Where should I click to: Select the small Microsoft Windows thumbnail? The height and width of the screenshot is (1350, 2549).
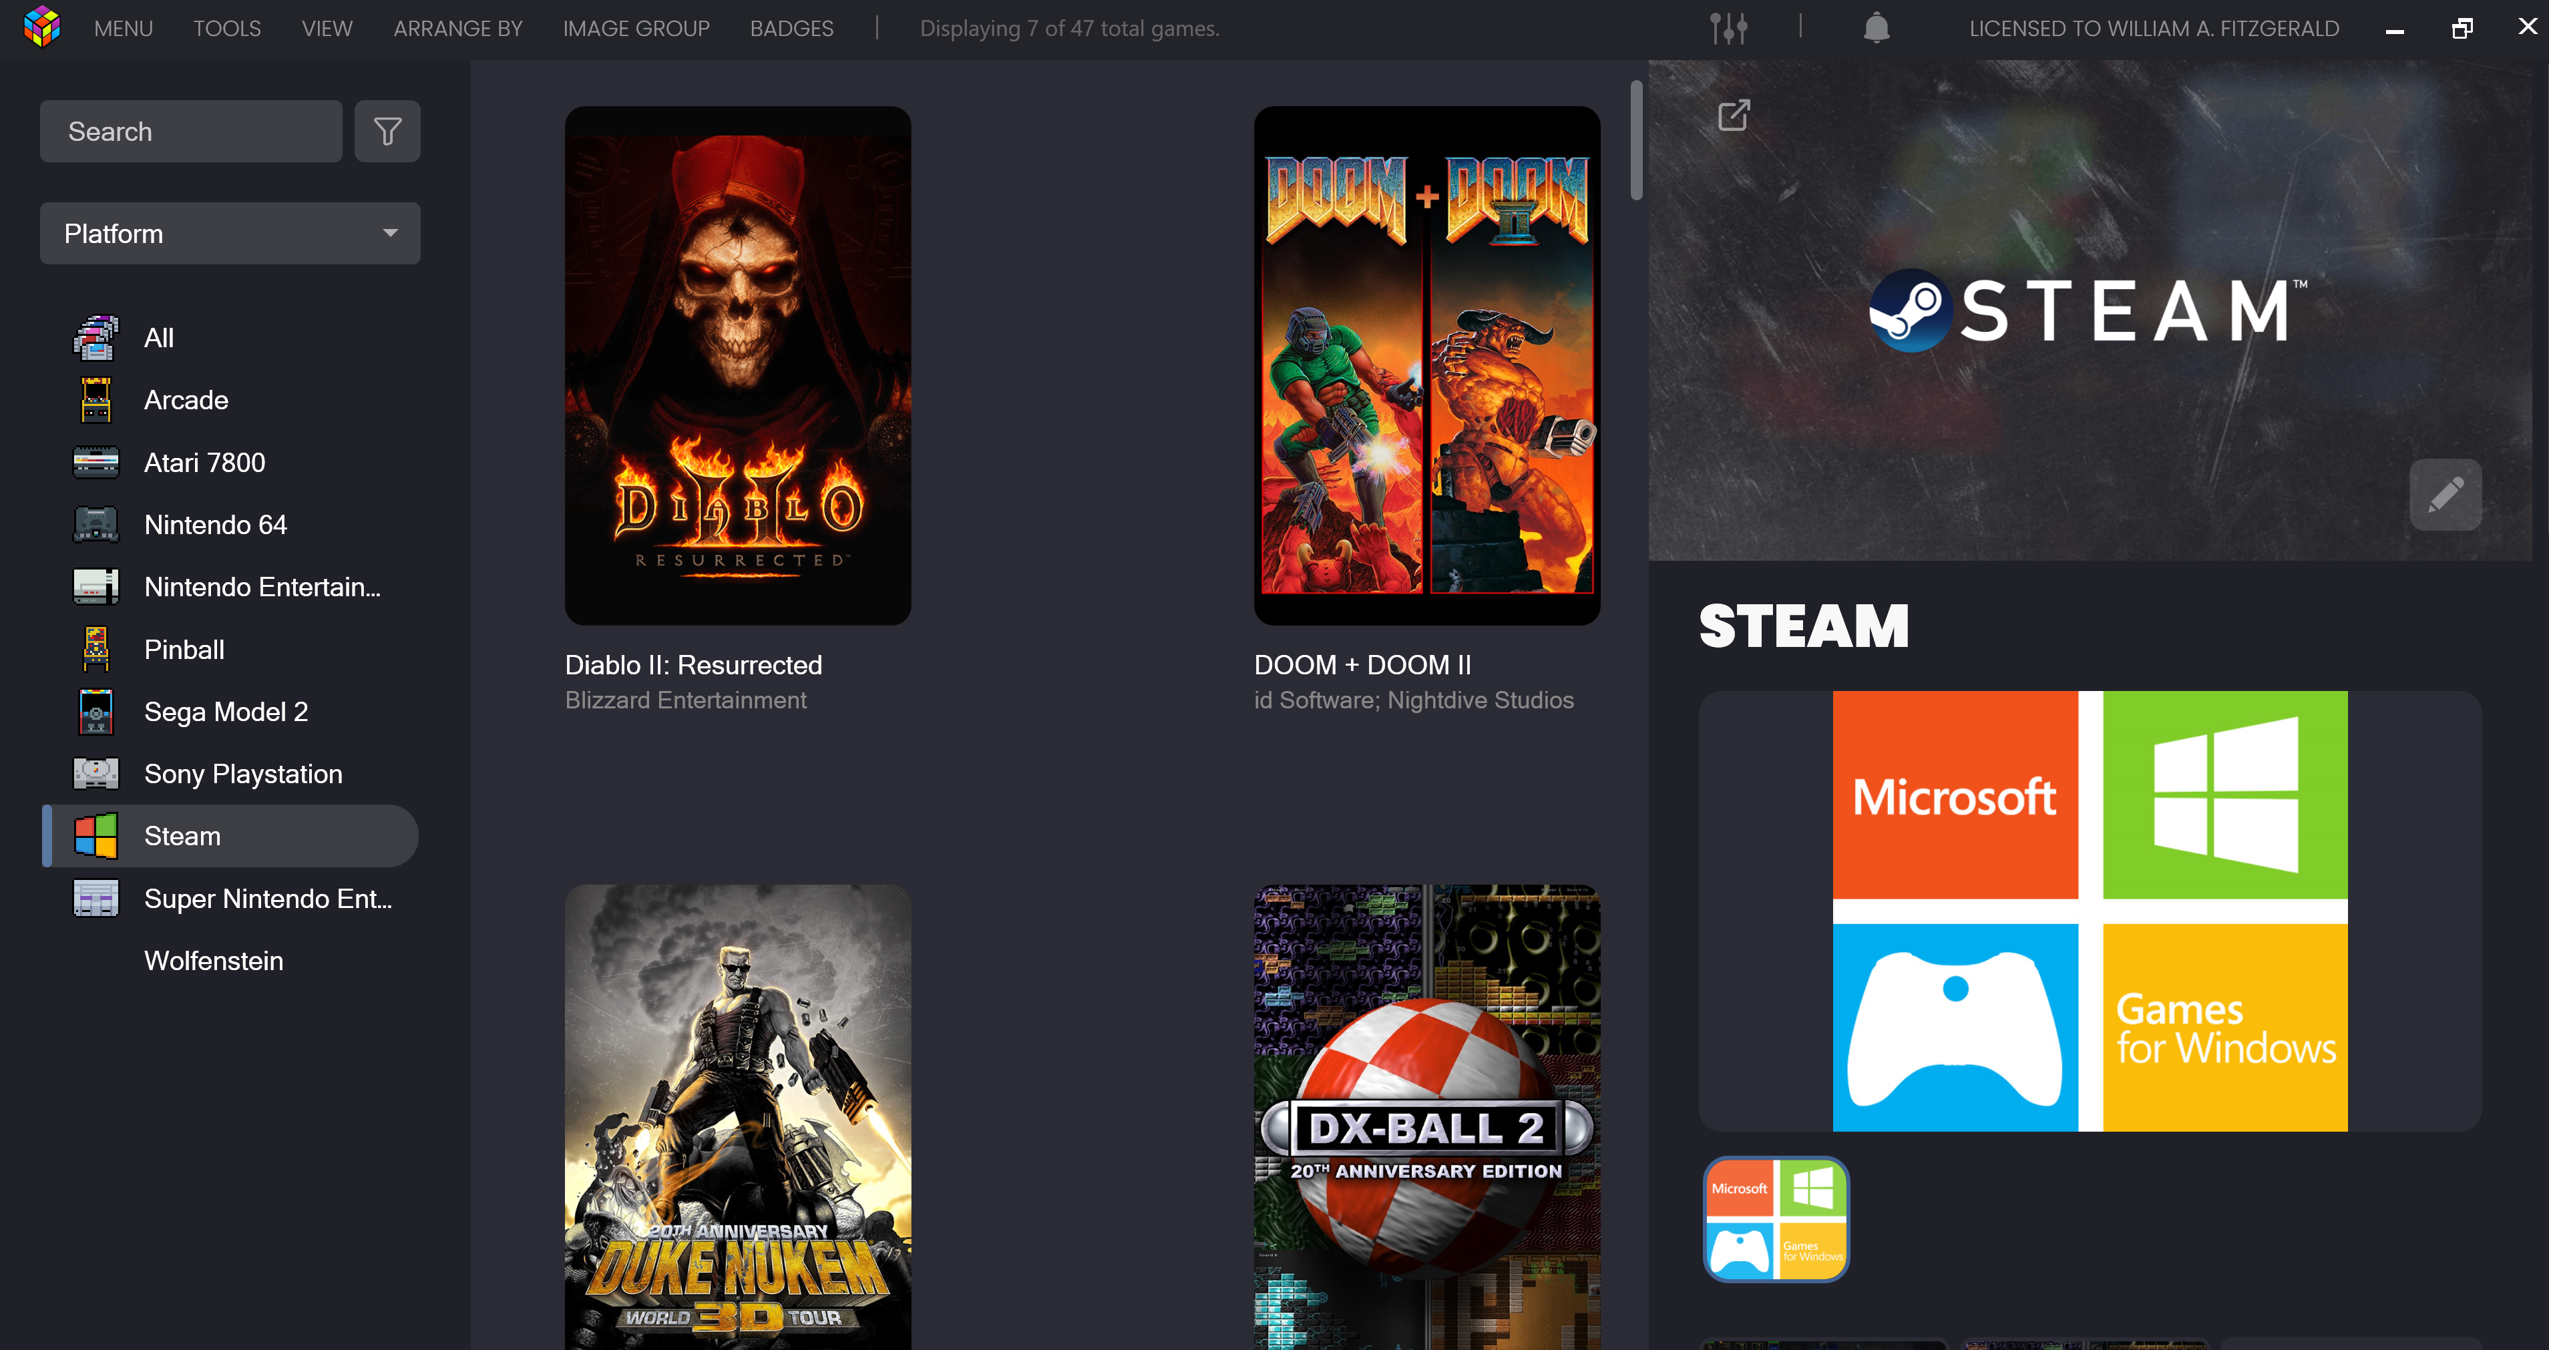pyautogui.click(x=1775, y=1219)
